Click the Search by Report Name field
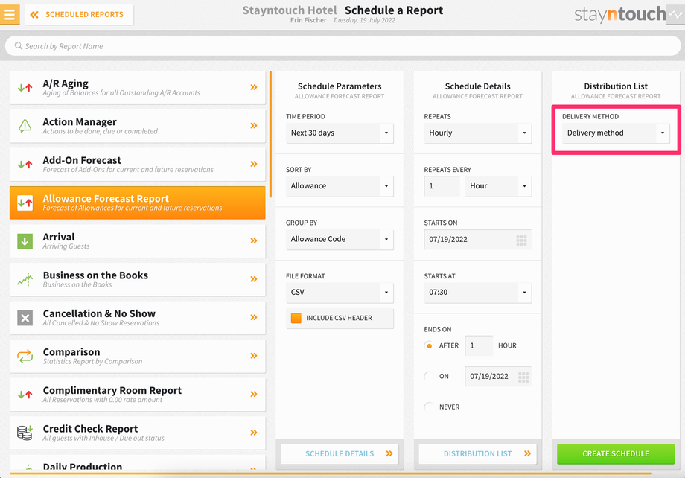This screenshot has height=478, width=685. [x=342, y=46]
